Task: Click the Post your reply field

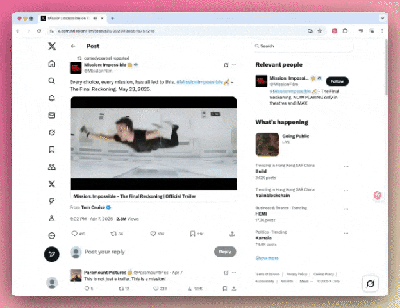Action: click(x=148, y=252)
